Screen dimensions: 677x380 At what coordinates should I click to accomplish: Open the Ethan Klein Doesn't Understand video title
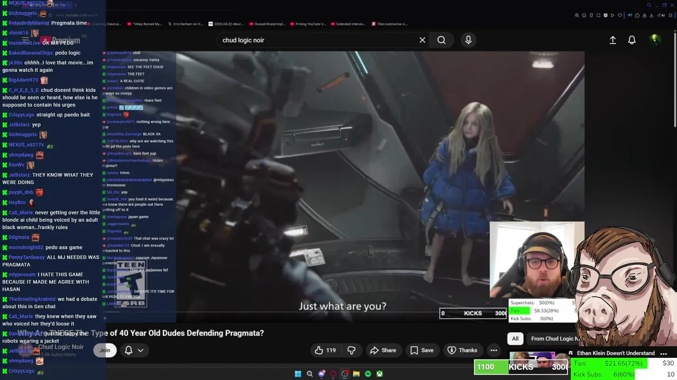pos(616,353)
